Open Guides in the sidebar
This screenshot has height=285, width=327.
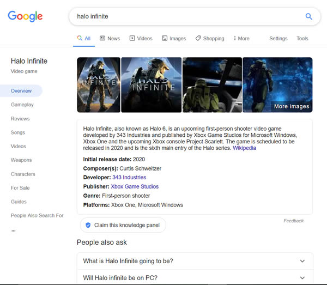[x=19, y=202]
